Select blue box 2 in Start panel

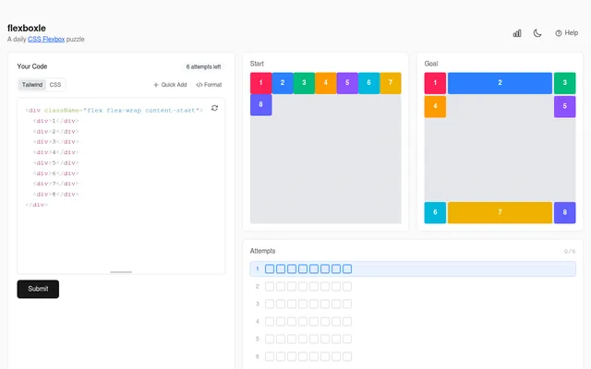283,83
